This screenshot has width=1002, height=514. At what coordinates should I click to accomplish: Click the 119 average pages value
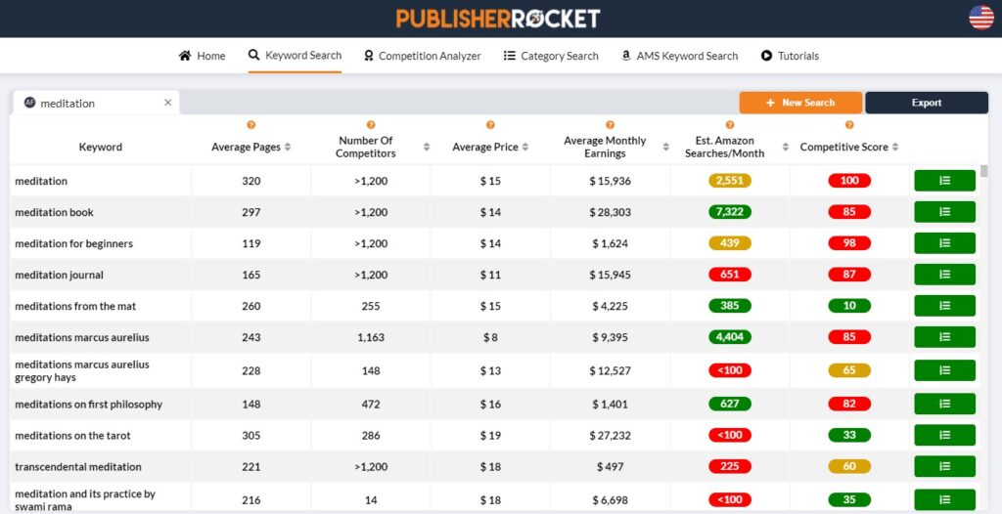coord(251,243)
